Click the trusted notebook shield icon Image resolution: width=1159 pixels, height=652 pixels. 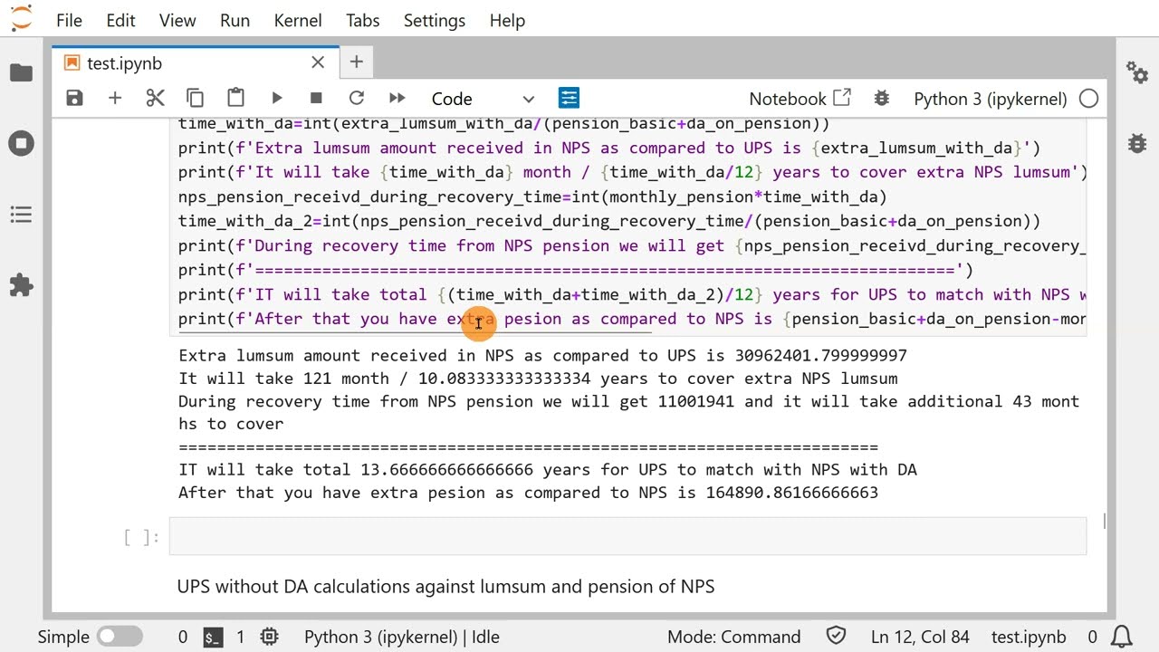point(836,637)
